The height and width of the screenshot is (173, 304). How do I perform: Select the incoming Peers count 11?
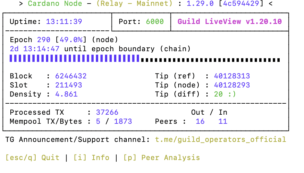pos(223,121)
